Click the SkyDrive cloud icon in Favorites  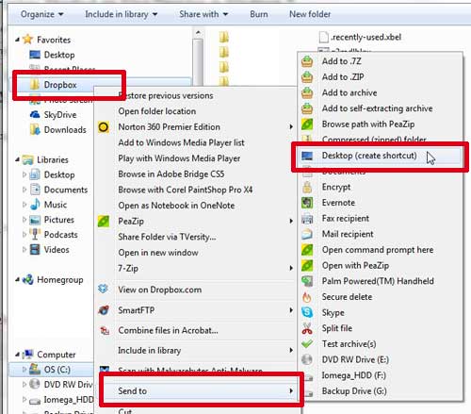pyautogui.click(x=35, y=114)
